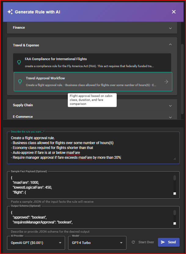Select the Travel Approval Workflow template

[x=89, y=82]
